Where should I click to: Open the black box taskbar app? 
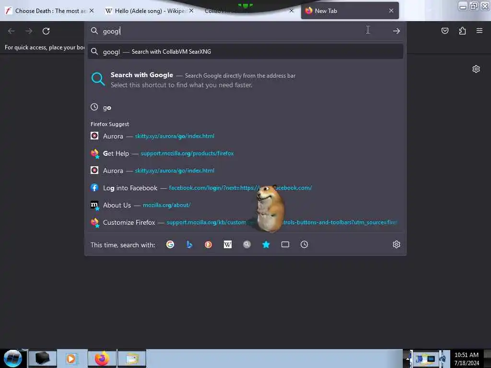[43, 358]
